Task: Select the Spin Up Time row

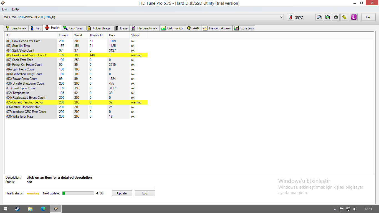Action: pos(76,46)
